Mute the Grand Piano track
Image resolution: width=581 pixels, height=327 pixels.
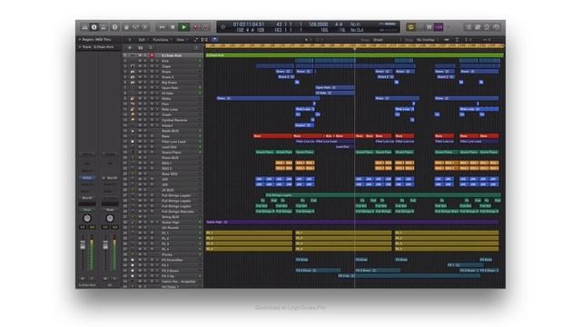click(x=140, y=153)
